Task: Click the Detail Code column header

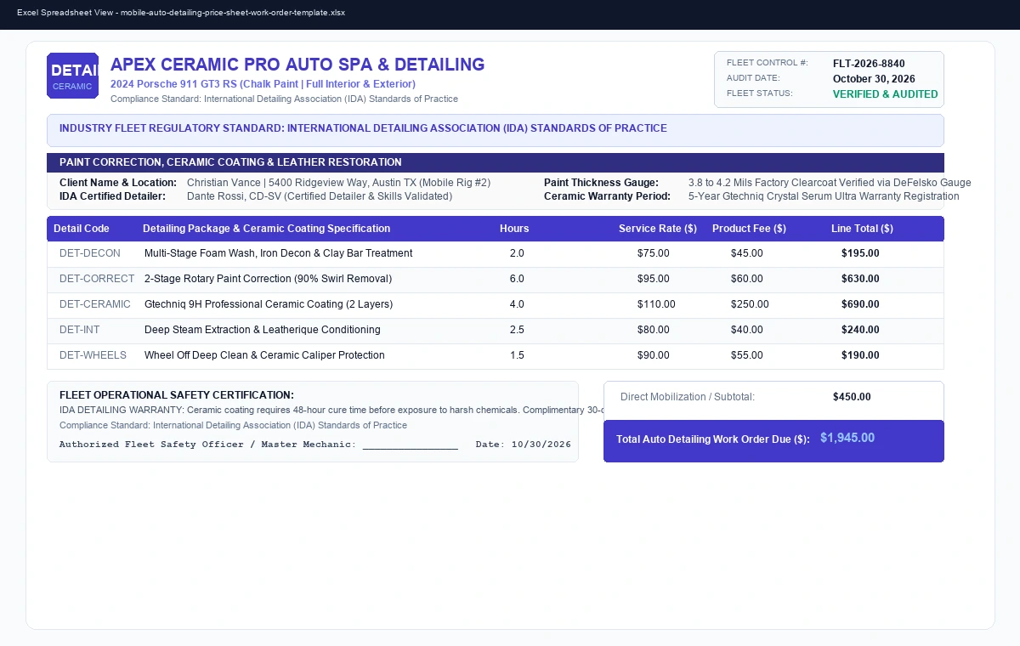Action: click(82, 229)
